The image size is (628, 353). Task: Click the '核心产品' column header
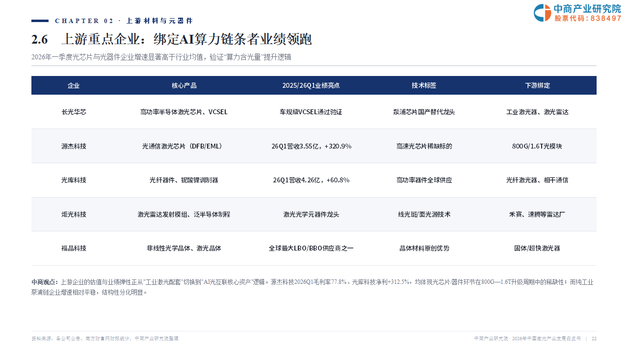[x=184, y=85]
